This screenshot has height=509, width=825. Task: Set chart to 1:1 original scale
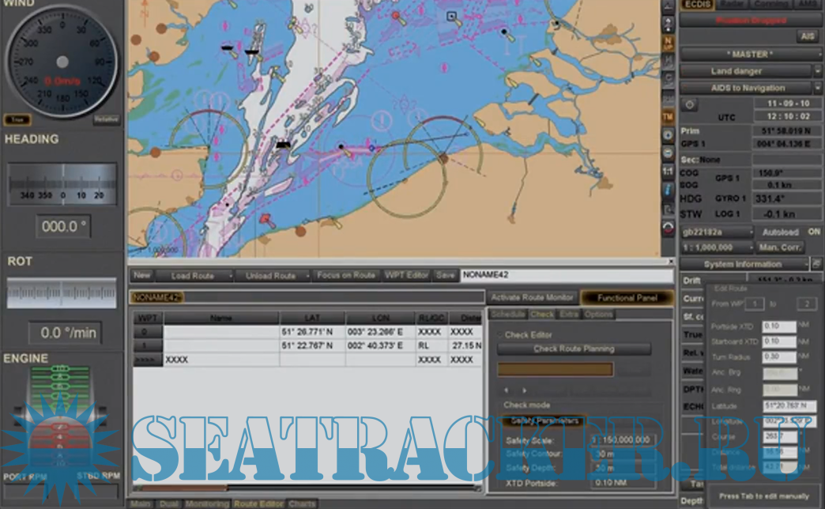pos(669,171)
